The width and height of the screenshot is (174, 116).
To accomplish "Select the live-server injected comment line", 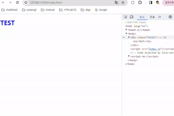I will coord(152,53).
